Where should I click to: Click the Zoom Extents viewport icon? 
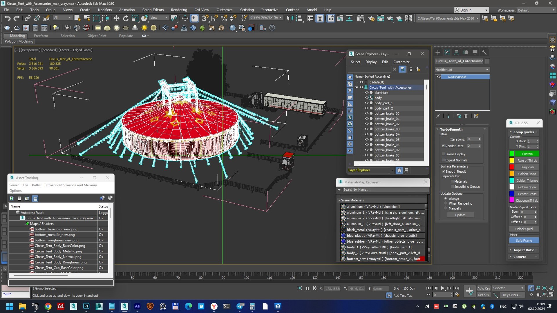545,288
